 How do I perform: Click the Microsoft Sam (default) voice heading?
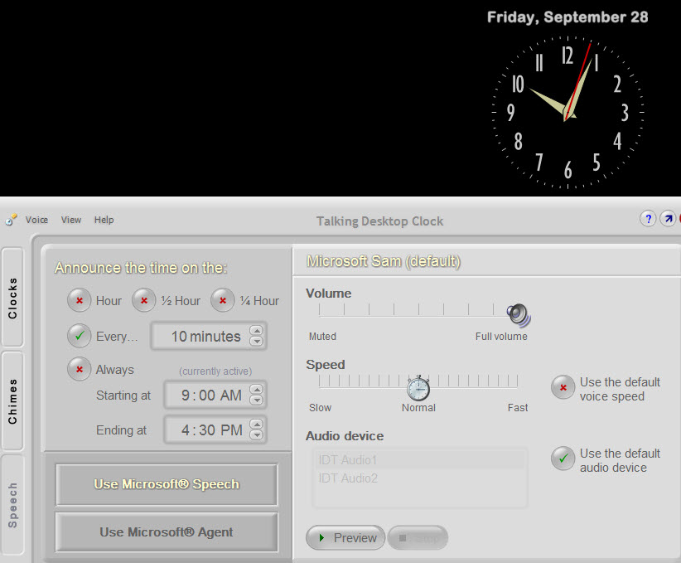pyautogui.click(x=384, y=261)
